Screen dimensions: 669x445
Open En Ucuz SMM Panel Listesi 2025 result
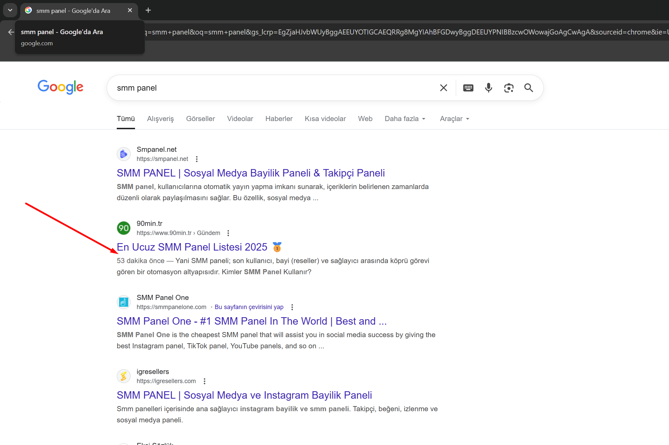pos(199,247)
